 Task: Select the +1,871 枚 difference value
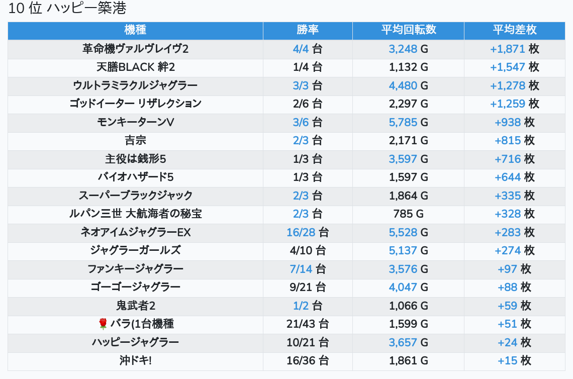point(514,49)
